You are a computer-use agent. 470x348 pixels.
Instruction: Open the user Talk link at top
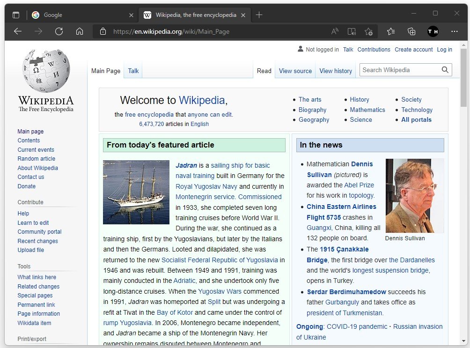pos(348,50)
